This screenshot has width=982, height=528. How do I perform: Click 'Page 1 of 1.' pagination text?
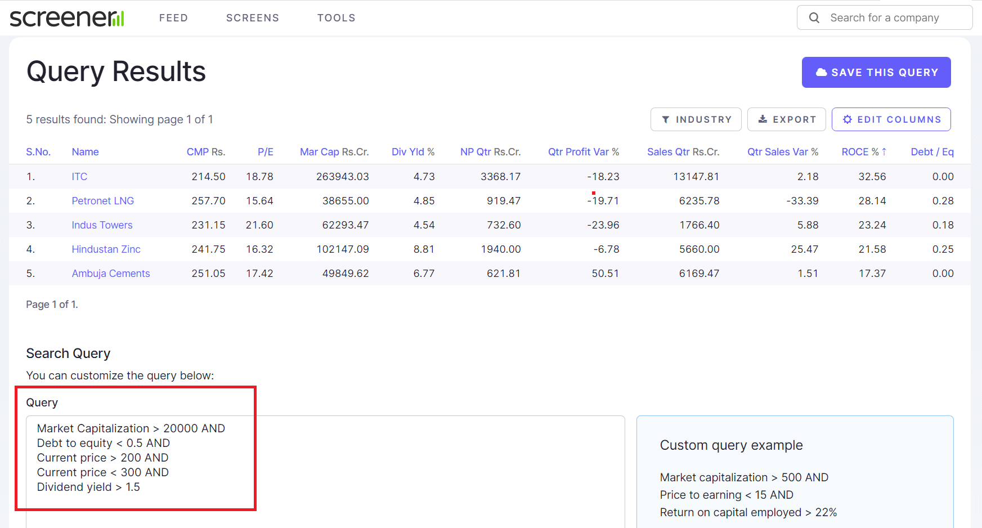coord(52,305)
